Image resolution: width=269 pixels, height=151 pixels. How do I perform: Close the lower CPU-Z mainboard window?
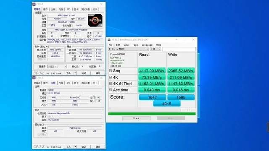(101, 78)
